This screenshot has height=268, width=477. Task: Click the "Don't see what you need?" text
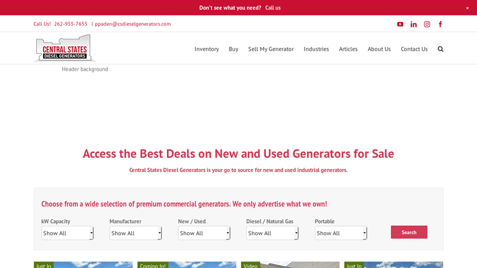point(230,8)
